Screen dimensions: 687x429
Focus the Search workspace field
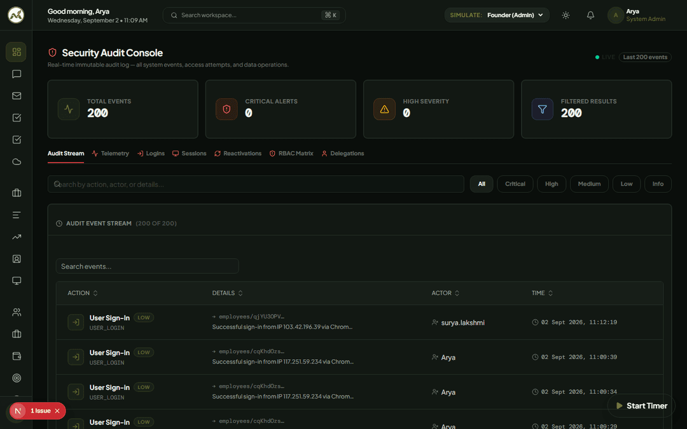click(x=254, y=15)
